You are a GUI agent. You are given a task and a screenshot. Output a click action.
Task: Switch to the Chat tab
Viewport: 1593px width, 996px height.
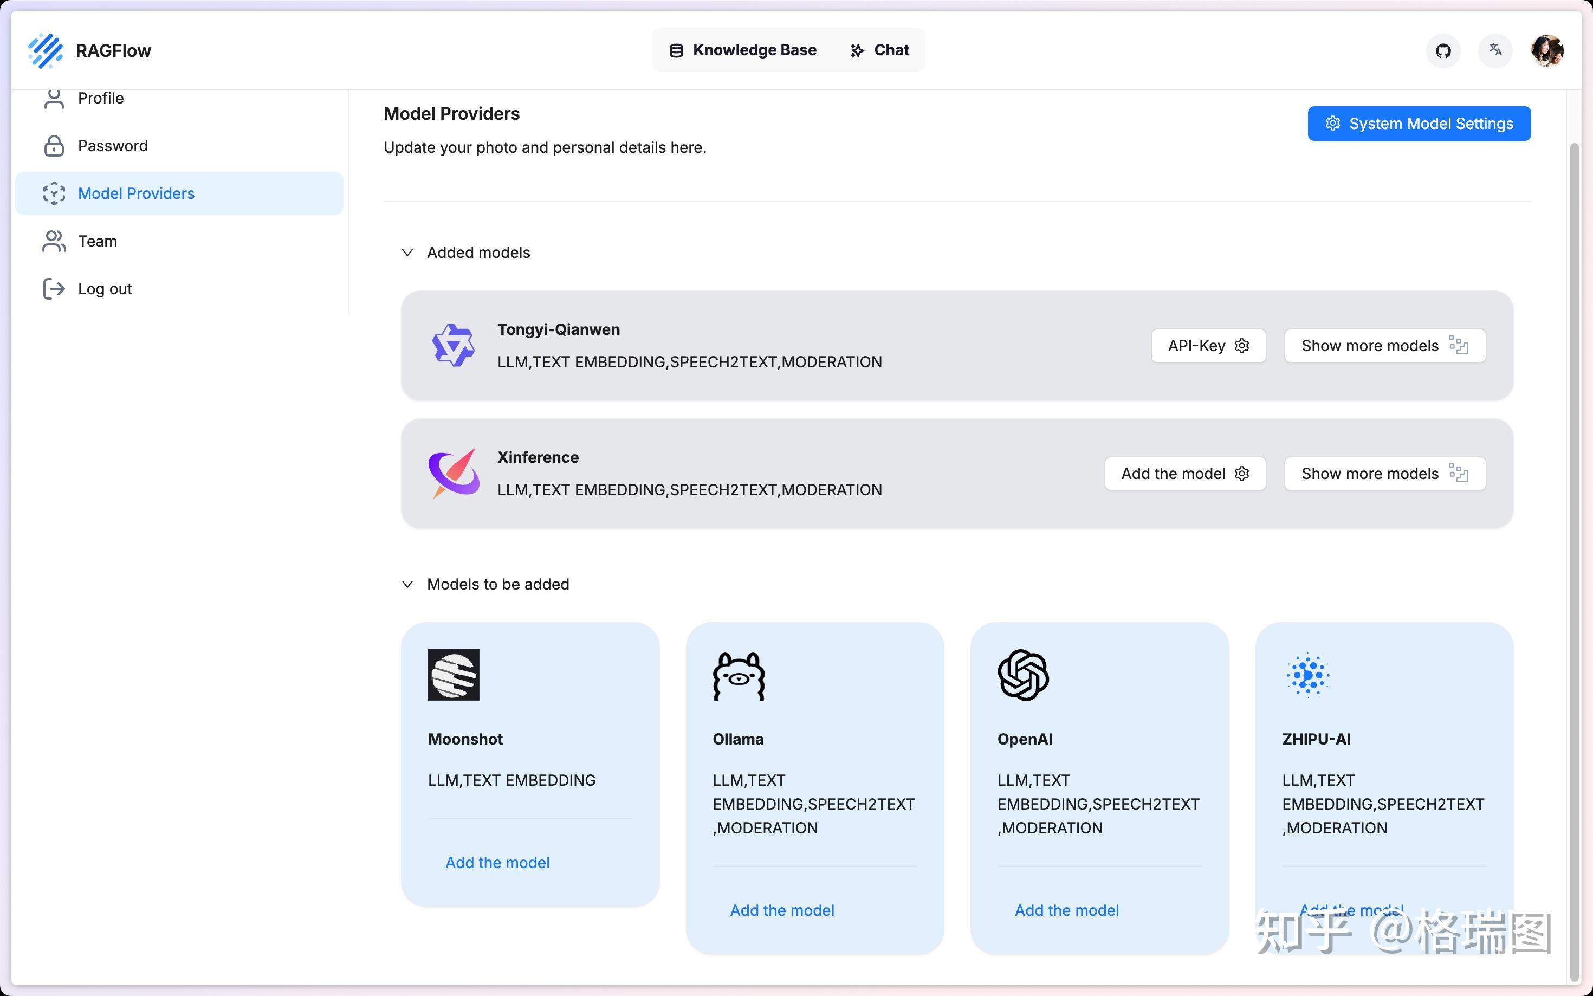pyautogui.click(x=879, y=50)
